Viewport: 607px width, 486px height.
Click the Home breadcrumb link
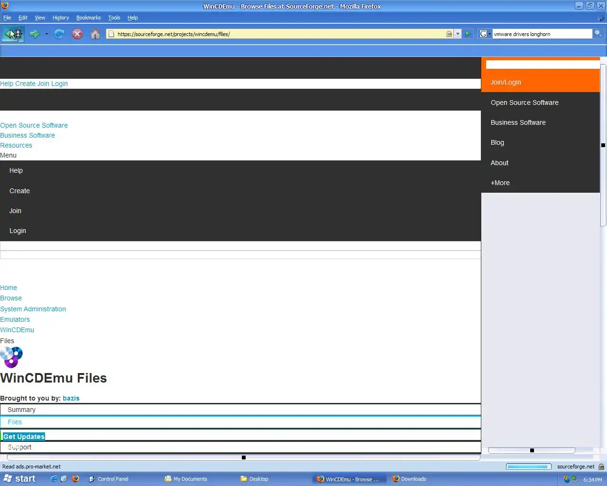[x=9, y=288]
